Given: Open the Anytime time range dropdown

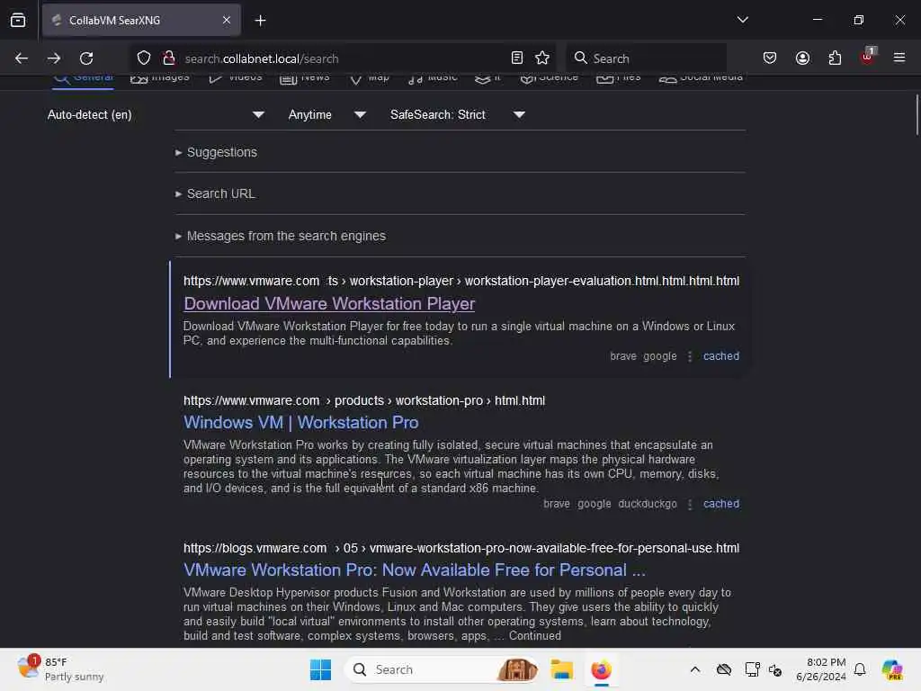Looking at the screenshot, I should point(326,114).
